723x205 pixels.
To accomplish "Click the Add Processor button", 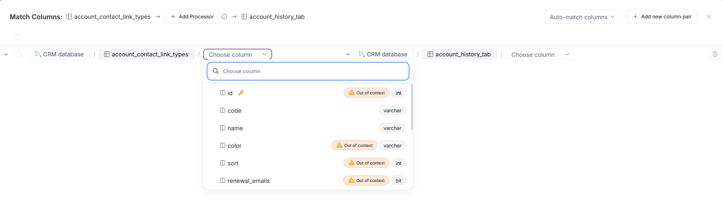I will click(x=192, y=17).
